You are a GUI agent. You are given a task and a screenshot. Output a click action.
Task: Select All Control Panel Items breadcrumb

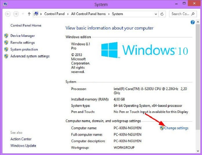(88, 14)
